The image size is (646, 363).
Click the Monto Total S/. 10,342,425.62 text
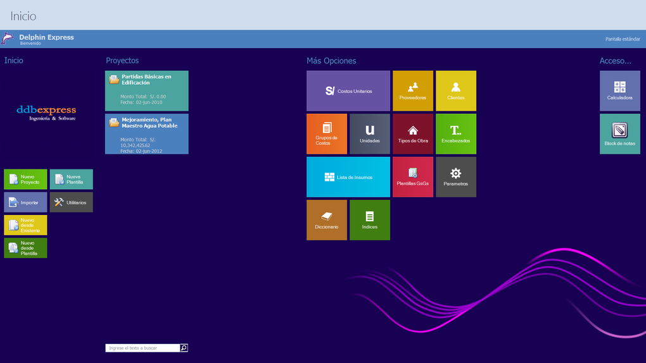tap(138, 142)
